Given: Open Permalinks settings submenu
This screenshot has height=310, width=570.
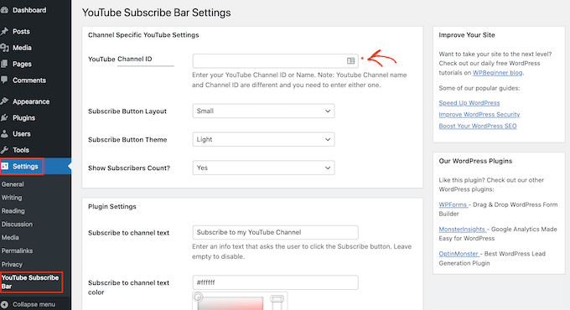Looking at the screenshot, I should (x=17, y=251).
